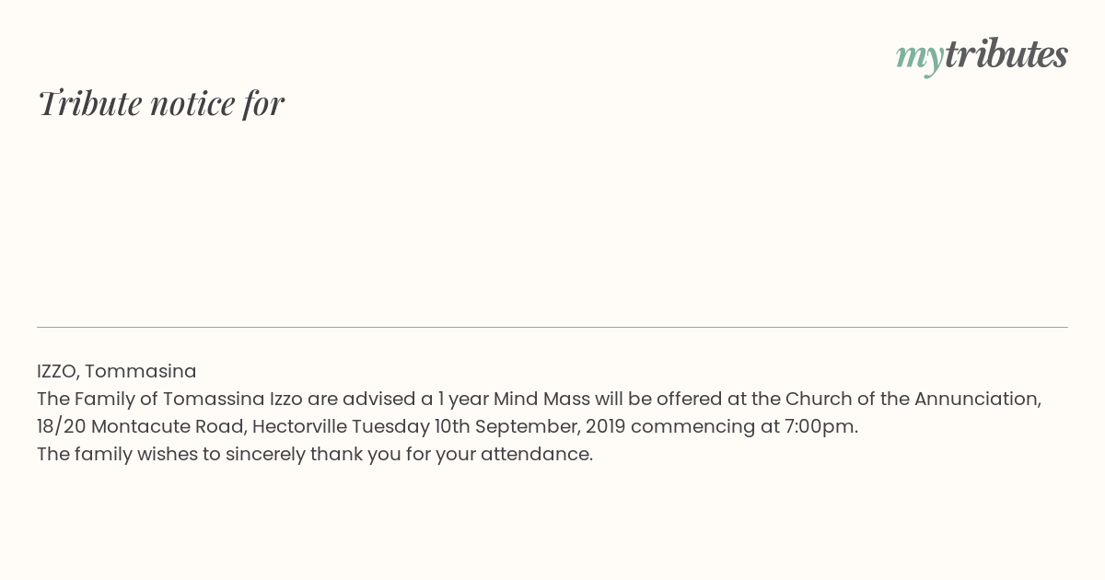Click the "Tribute notice for" heading
The height and width of the screenshot is (580, 1105).
tap(161, 103)
